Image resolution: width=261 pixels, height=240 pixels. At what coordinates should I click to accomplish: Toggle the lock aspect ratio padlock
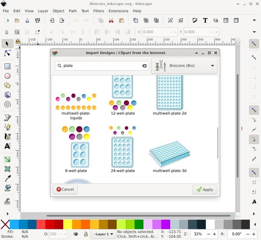point(17,42)
